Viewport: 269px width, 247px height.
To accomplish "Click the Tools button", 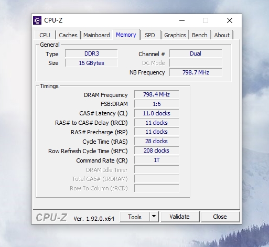I will [135, 217].
